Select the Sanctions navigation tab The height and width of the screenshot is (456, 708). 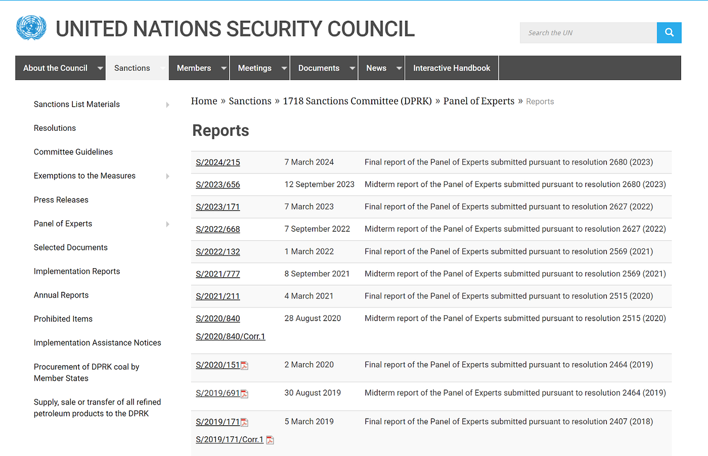[132, 68]
